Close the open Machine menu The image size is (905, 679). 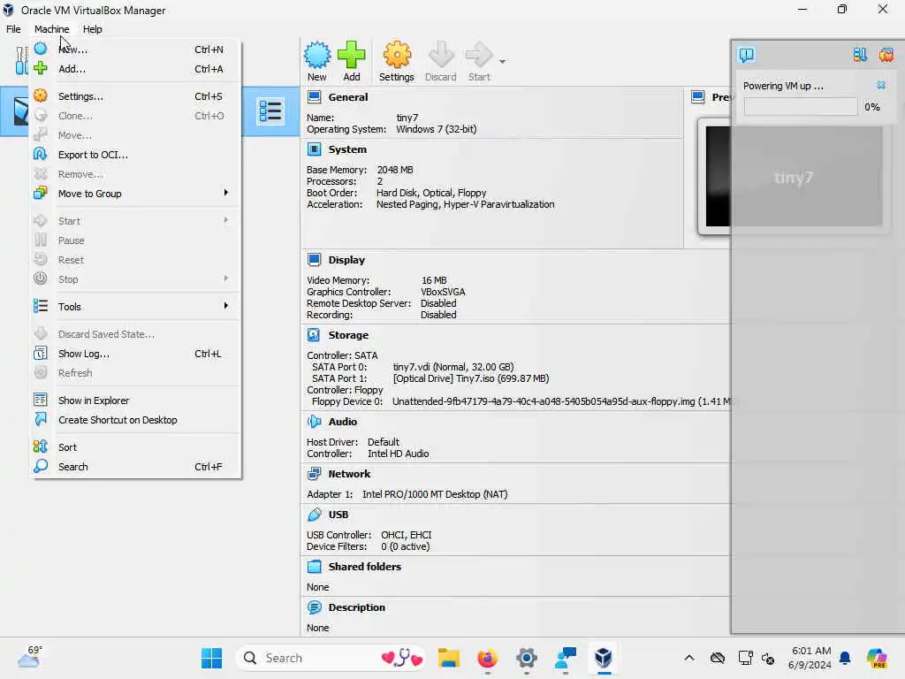point(51,29)
